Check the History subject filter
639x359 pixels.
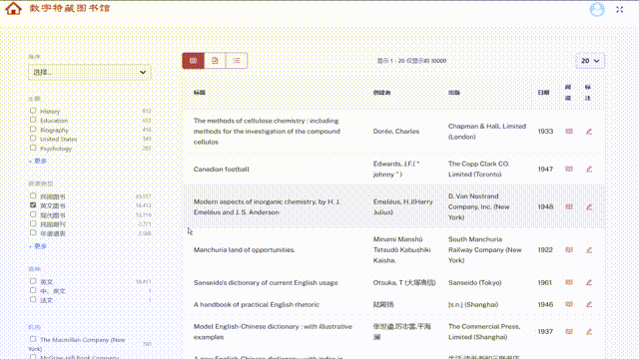coord(33,111)
